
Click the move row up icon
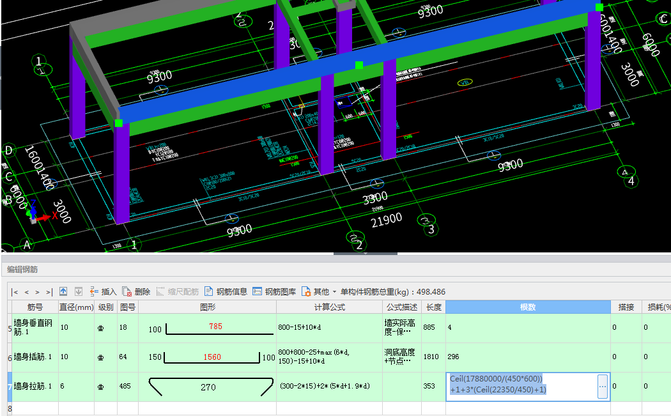click(63, 291)
